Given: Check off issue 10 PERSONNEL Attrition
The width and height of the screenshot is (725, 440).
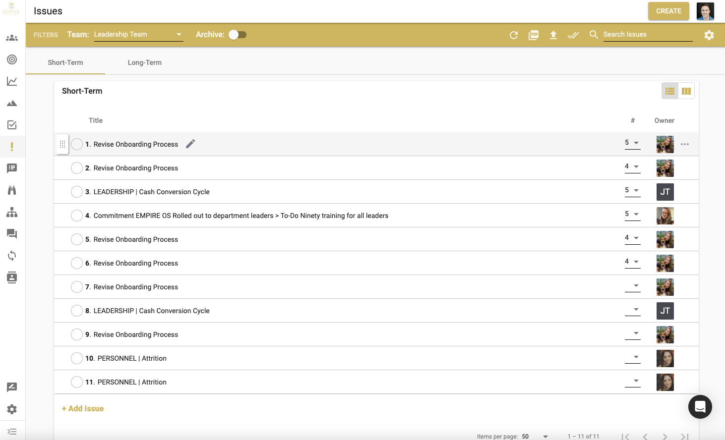Looking at the screenshot, I should pos(77,358).
